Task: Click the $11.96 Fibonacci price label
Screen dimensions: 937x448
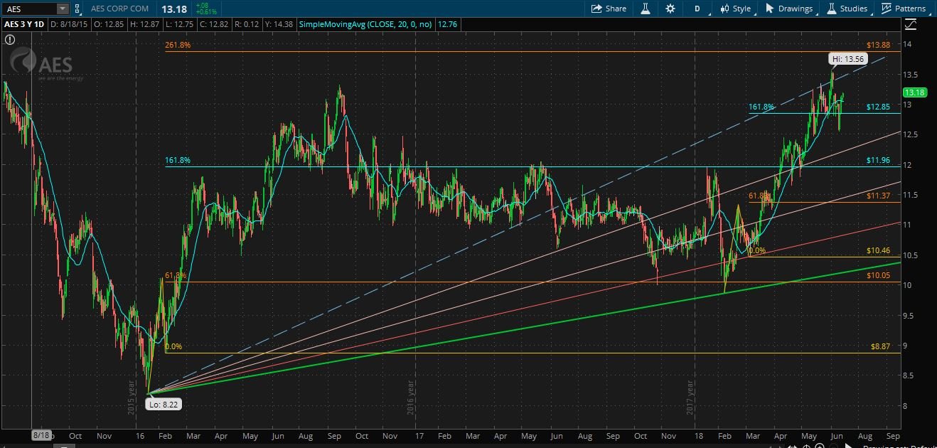Action: click(x=878, y=160)
